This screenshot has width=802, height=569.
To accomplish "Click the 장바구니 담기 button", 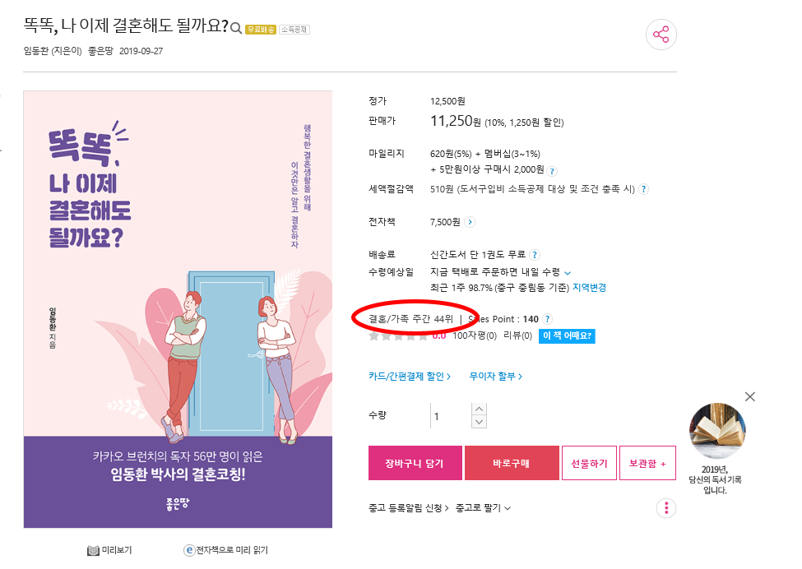I will 415,463.
